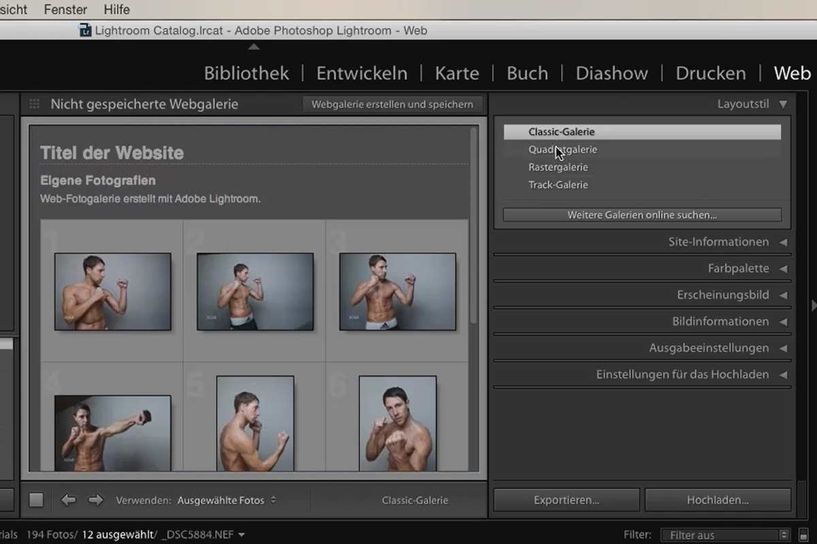The image size is (817, 544).
Task: Open gallery thumbnail number 1
Action: [112, 291]
